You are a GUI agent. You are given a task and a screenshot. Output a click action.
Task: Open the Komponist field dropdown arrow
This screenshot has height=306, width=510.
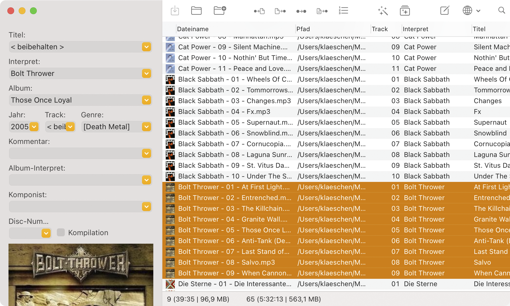(147, 207)
